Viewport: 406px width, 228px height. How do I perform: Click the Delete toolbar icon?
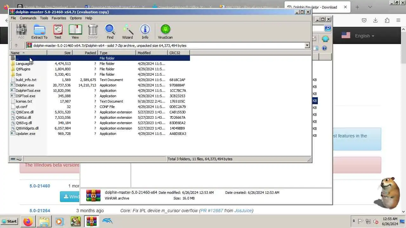[93, 32]
